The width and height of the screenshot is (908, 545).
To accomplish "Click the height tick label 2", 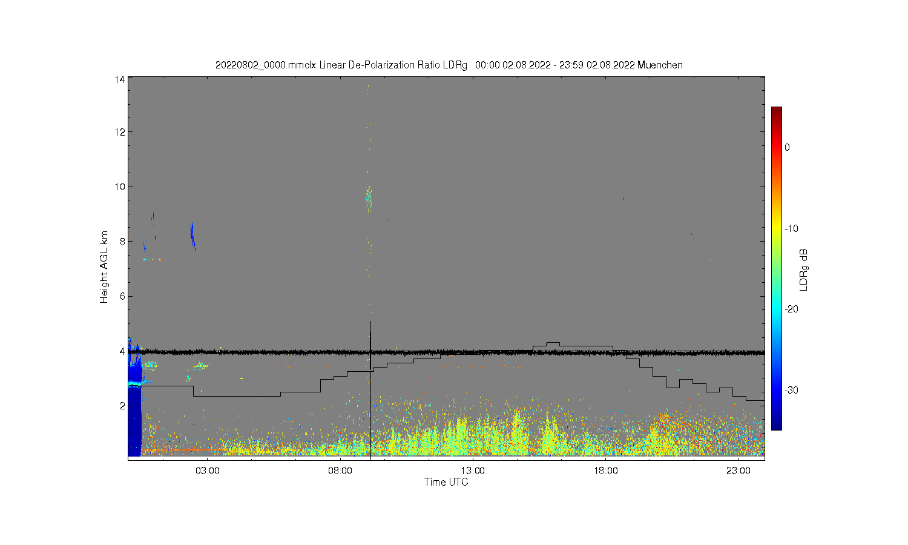I will tap(122, 406).
